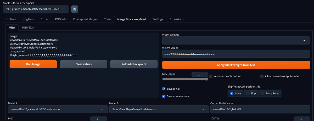Select the None CLIP position_ids option
The width and height of the screenshot is (314, 121).
coord(235,94)
